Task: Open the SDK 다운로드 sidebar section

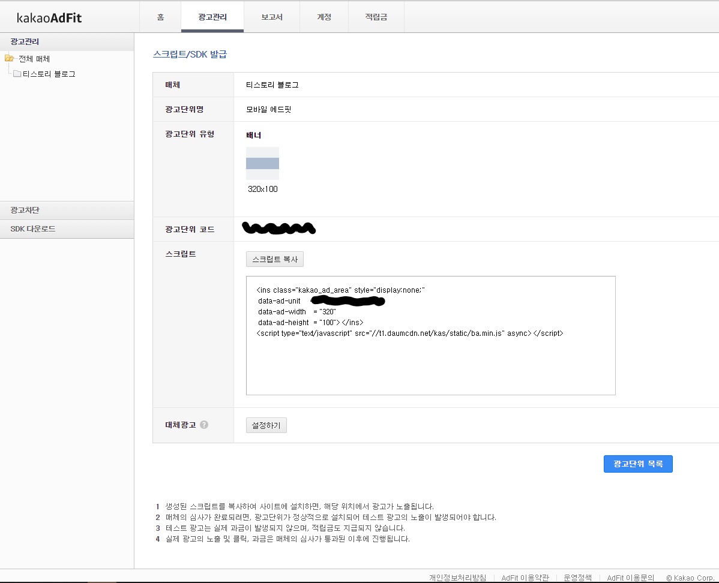Action: (67, 229)
